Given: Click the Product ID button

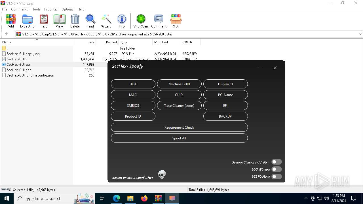Looking at the screenshot, I should (133, 116).
